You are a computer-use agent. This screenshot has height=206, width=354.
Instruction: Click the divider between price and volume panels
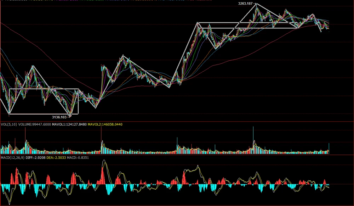[177, 121]
